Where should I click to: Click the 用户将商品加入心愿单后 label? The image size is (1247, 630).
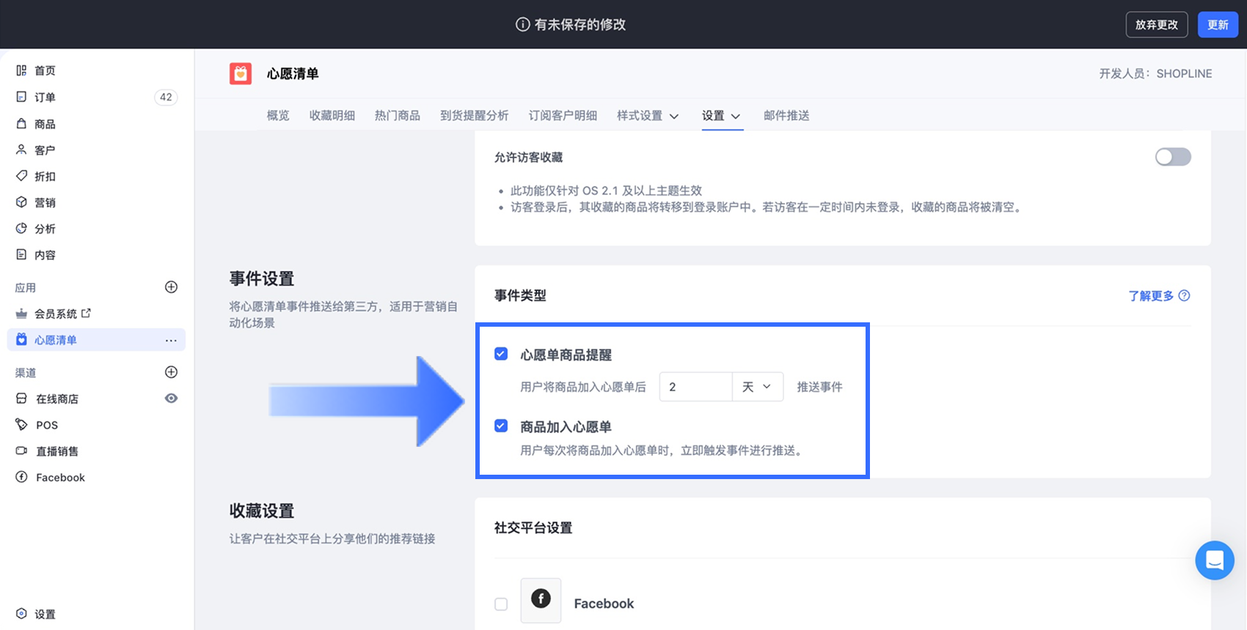(x=583, y=387)
